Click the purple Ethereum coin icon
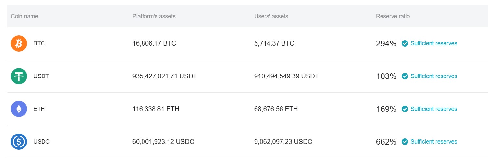This screenshot has width=488, height=164. pos(19,109)
